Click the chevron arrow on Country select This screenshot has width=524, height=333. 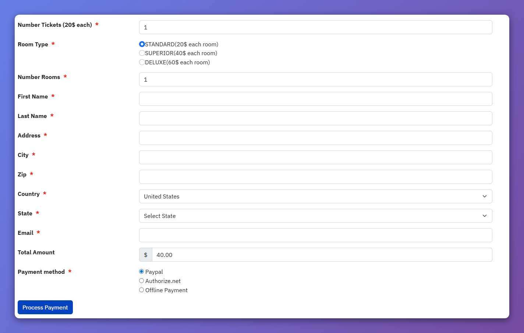tap(484, 196)
